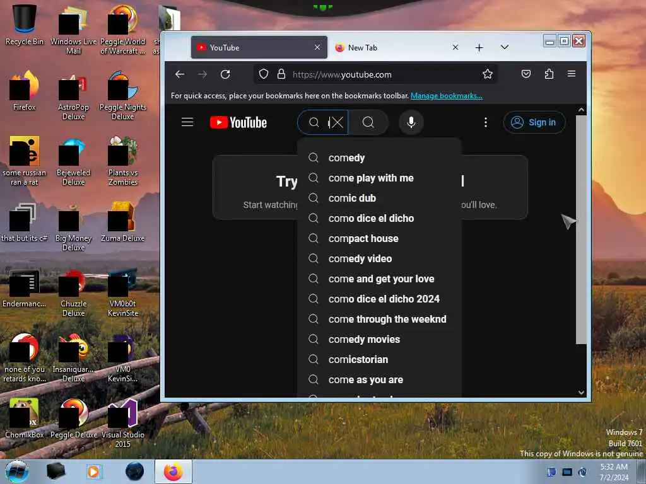Select come through the weeknd suggestion

pyautogui.click(x=379, y=320)
